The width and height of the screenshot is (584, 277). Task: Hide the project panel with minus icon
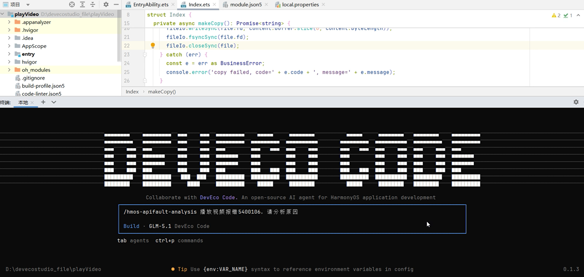[116, 4]
